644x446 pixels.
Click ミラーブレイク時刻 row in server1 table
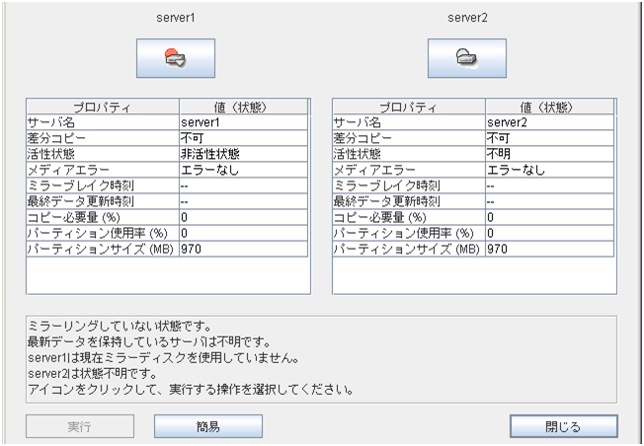click(x=102, y=186)
